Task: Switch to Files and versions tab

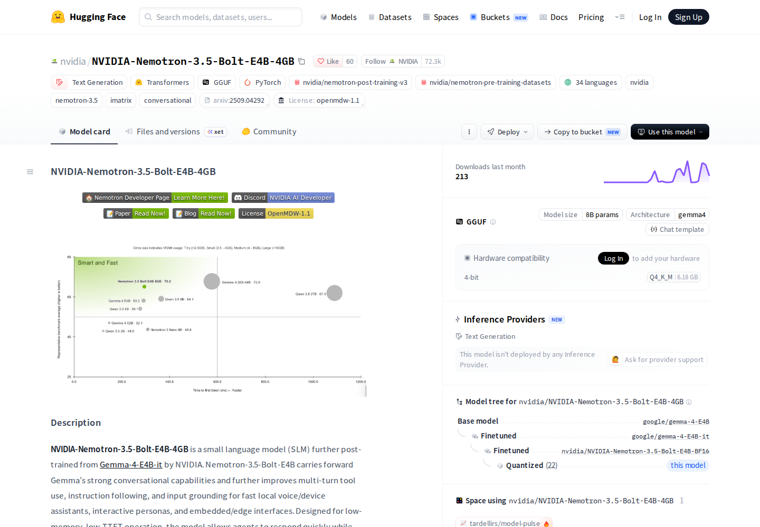Action: point(176,132)
